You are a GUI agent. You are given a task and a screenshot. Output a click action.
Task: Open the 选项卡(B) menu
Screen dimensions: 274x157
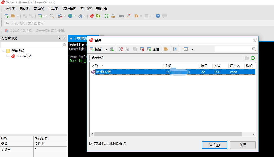tap(69, 8)
